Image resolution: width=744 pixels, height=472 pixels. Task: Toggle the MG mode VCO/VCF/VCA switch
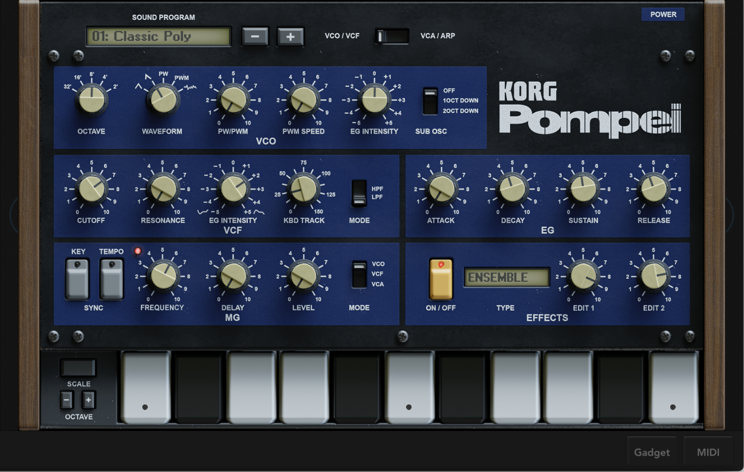tap(359, 274)
